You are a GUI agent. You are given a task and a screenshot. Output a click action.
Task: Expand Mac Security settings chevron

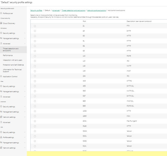(25, 86)
